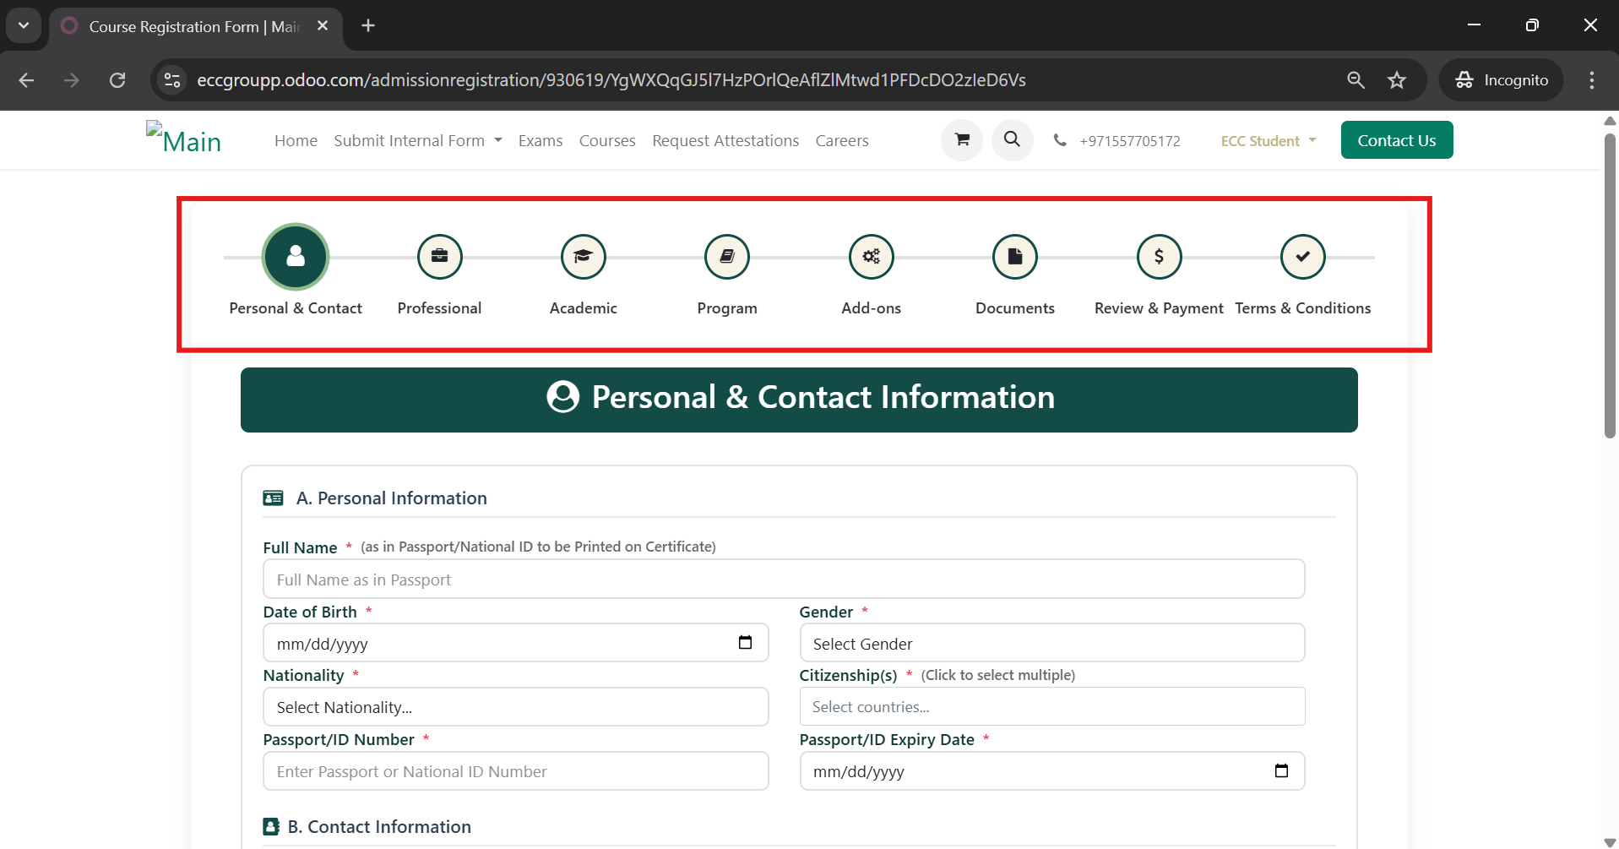The width and height of the screenshot is (1619, 849).
Task: Open Date of Birth calendar picker
Action: coord(745,643)
